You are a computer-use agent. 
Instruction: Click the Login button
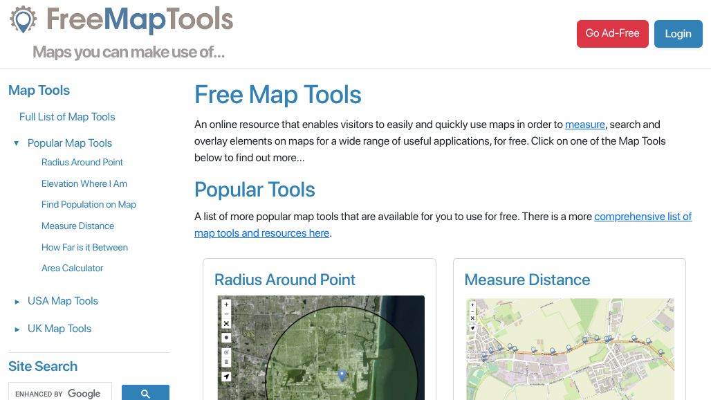click(x=678, y=33)
